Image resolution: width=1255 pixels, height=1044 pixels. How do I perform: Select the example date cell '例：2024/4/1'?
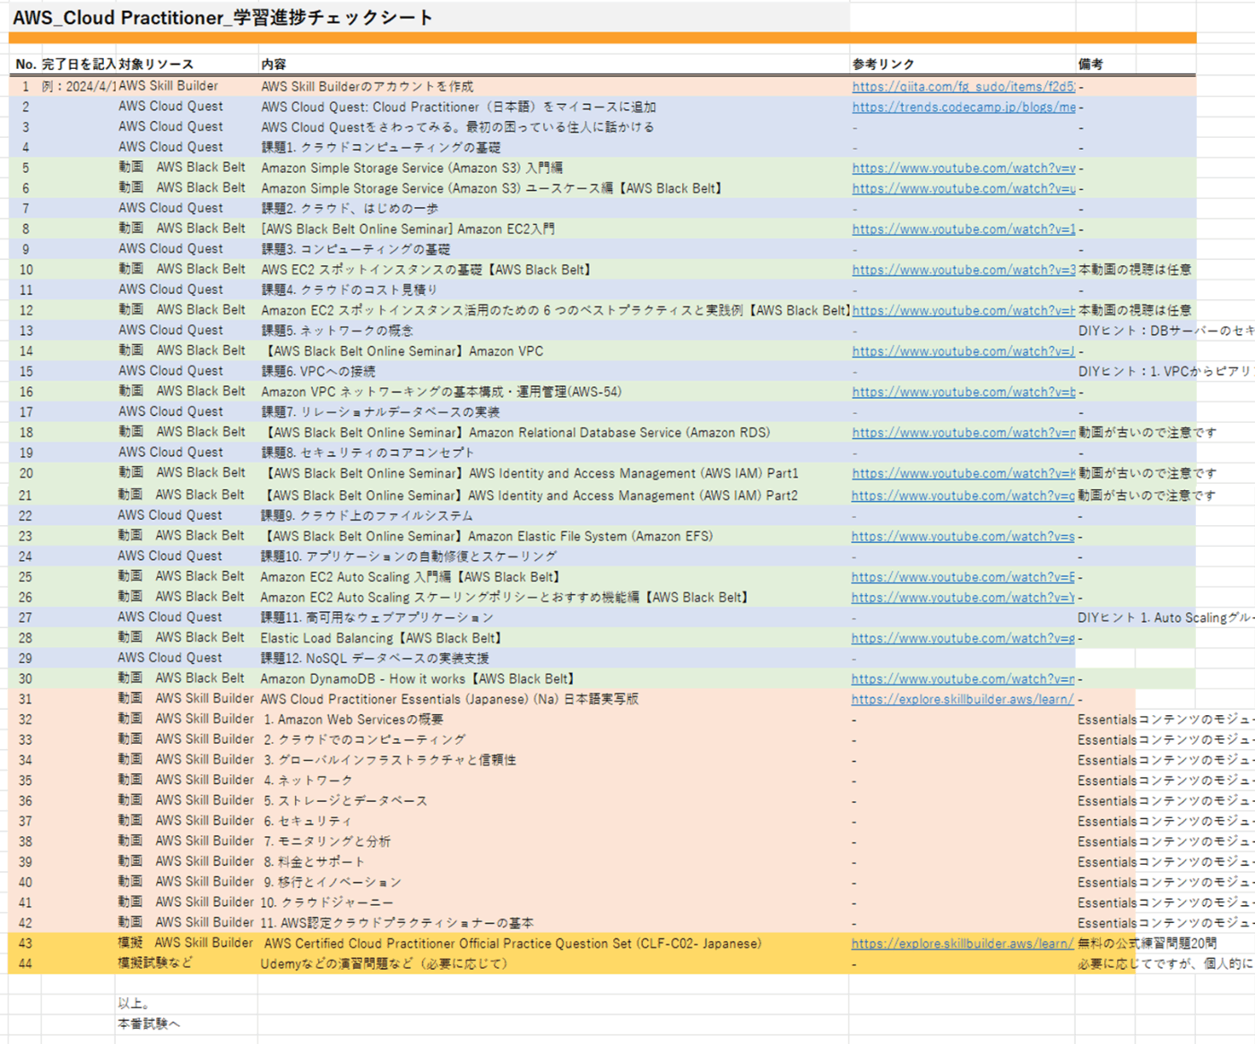click(x=79, y=86)
